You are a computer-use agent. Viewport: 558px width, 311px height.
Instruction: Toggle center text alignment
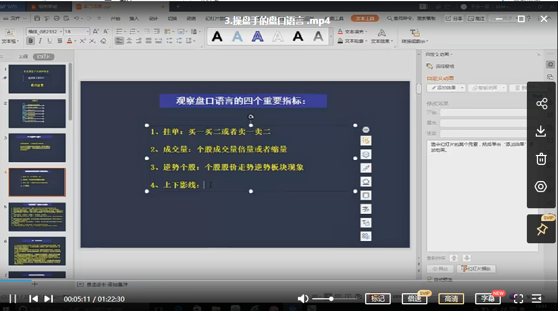129,41
